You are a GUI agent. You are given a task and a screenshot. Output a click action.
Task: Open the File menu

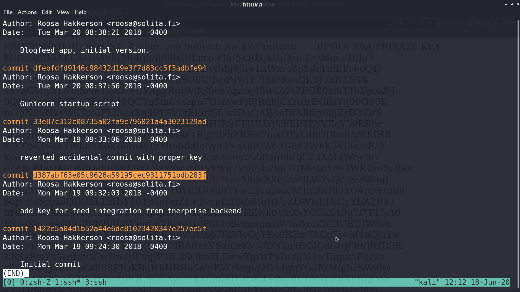click(x=8, y=12)
